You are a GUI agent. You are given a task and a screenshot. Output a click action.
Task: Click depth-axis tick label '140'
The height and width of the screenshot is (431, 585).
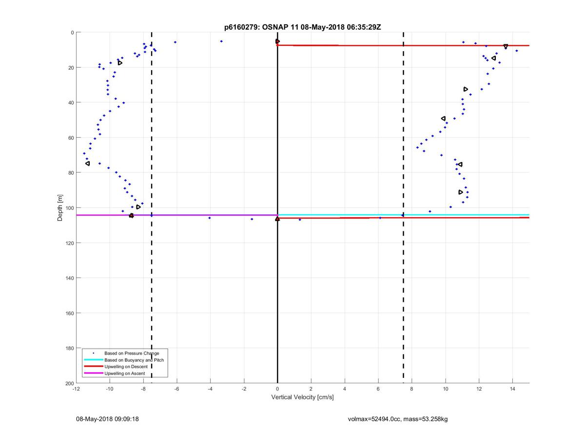(x=69, y=278)
